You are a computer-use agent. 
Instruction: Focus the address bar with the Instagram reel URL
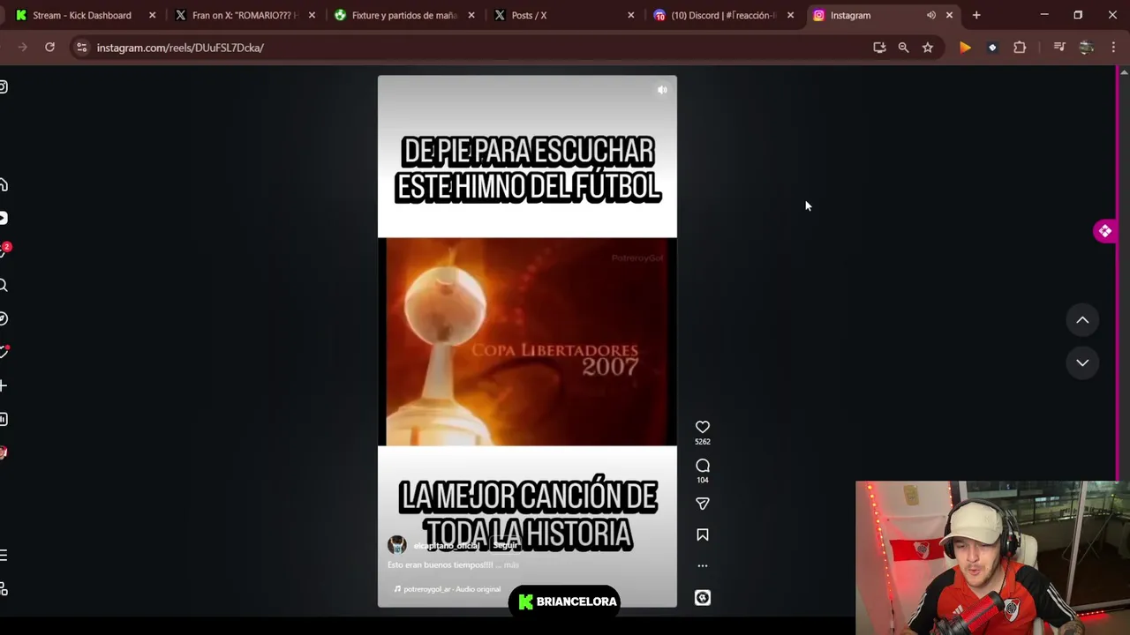click(477, 48)
